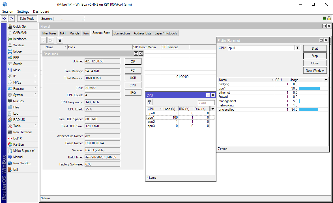Click the Session address field
The image size is (333, 203).
pyautogui.click(x=68, y=19)
